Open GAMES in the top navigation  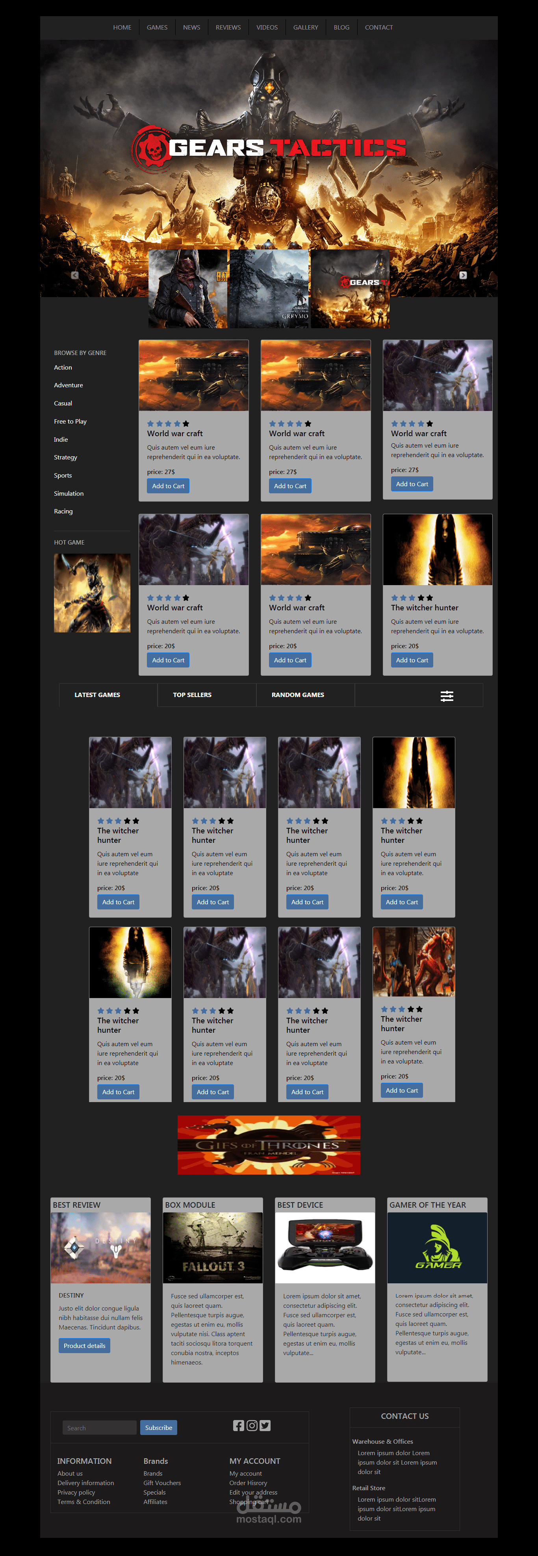(x=157, y=27)
